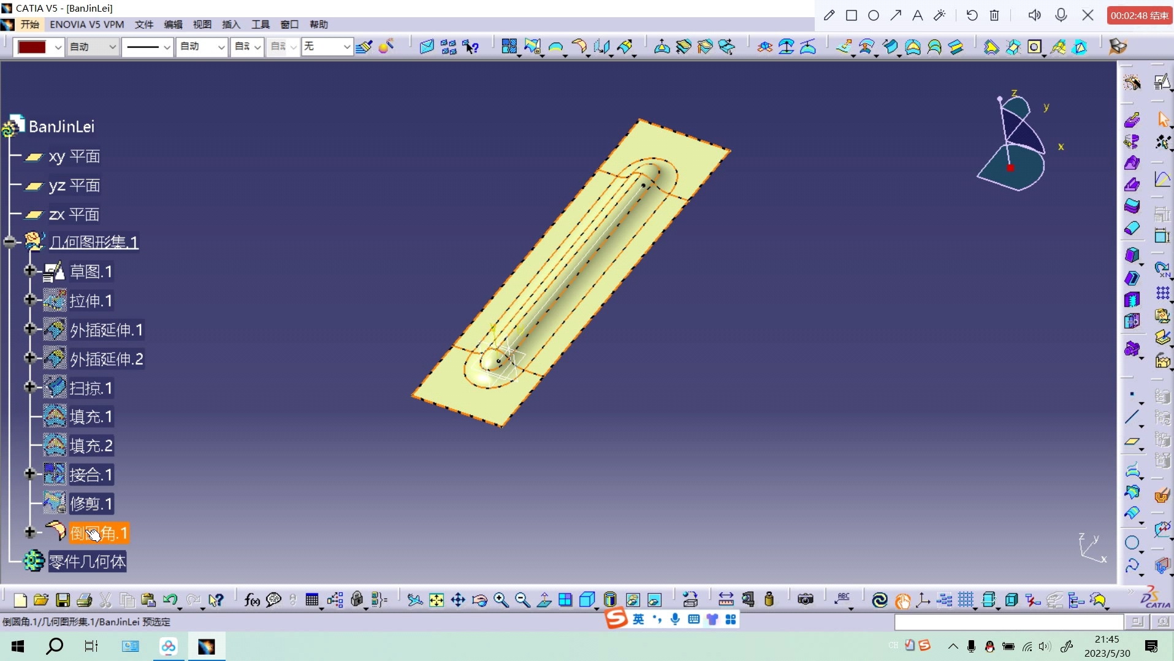Expand the 接合.1 tree node

(x=29, y=473)
